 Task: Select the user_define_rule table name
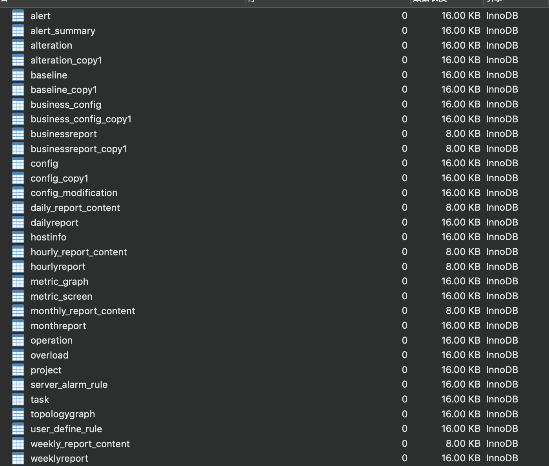[66, 429]
